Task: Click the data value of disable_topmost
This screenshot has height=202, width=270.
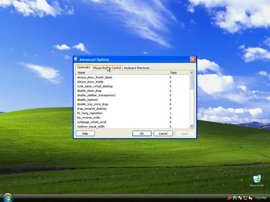Action: (171, 100)
